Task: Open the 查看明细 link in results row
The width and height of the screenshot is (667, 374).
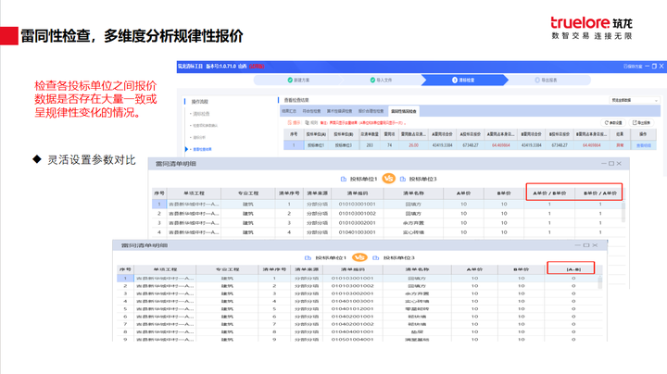Action: (x=644, y=144)
